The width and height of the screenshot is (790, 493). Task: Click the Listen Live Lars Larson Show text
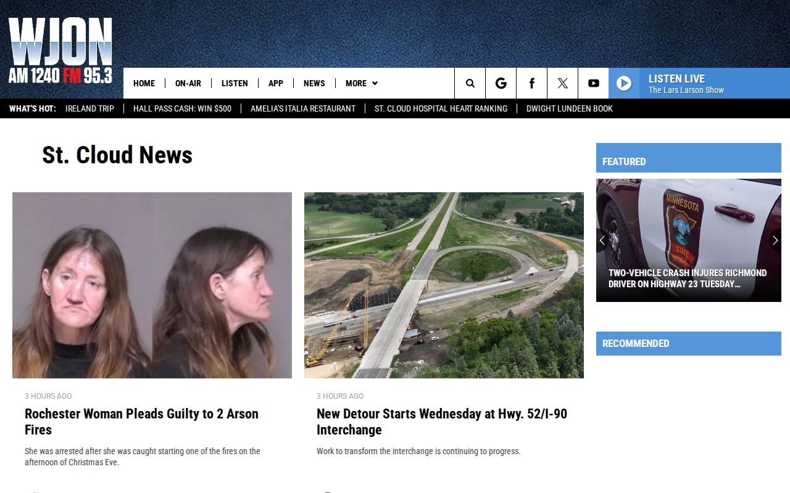pos(686,84)
